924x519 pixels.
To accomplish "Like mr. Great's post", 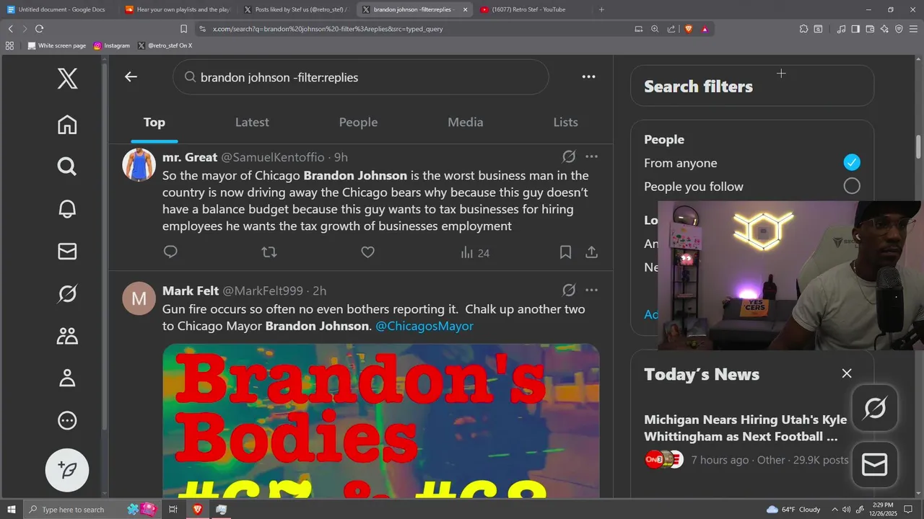I will 367,252.
